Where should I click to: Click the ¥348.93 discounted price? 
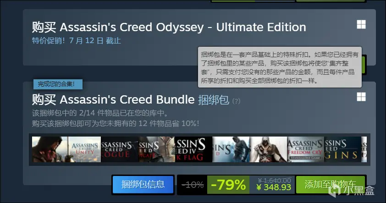pos(274,187)
